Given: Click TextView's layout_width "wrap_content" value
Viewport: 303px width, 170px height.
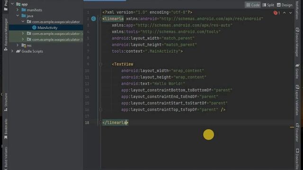Looking at the screenshot, I should tap(187, 71).
